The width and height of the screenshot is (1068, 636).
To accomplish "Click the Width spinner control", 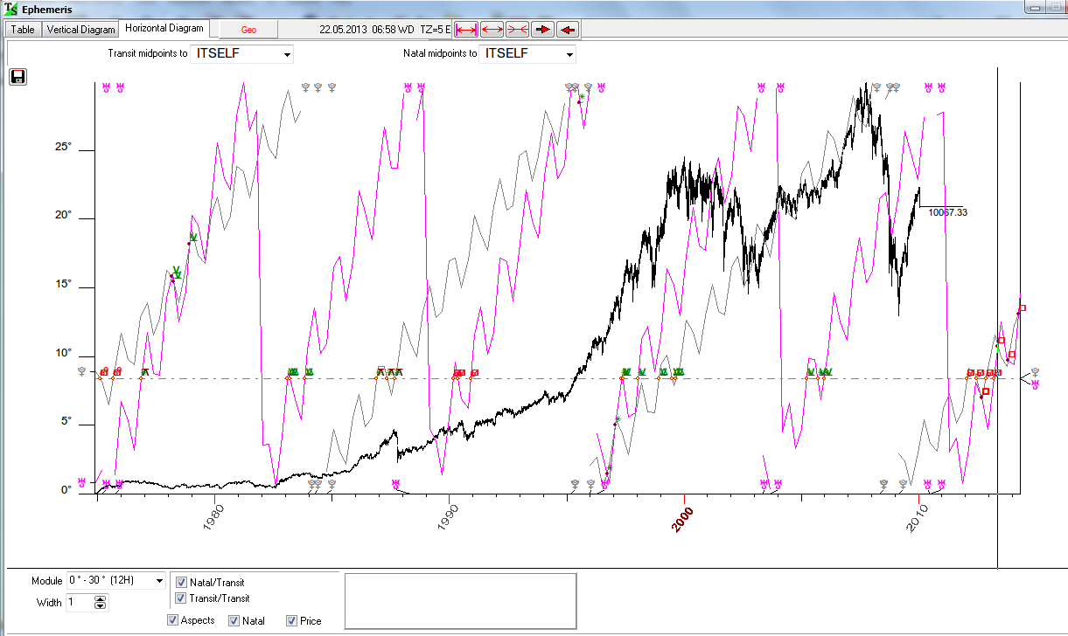I will tap(100, 603).
